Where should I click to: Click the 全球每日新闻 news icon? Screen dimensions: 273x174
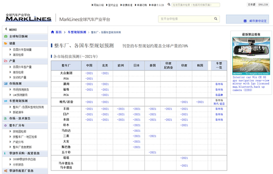6,37
